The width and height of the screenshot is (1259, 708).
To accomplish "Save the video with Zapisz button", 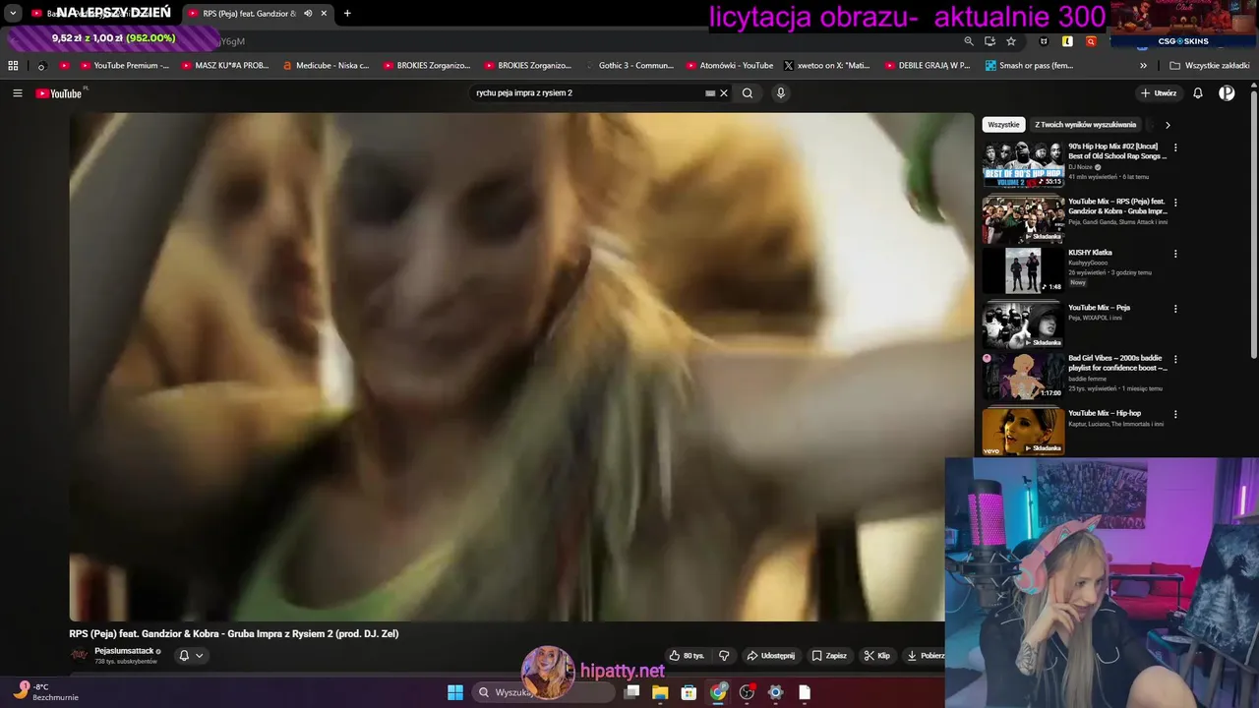I will click(x=829, y=656).
